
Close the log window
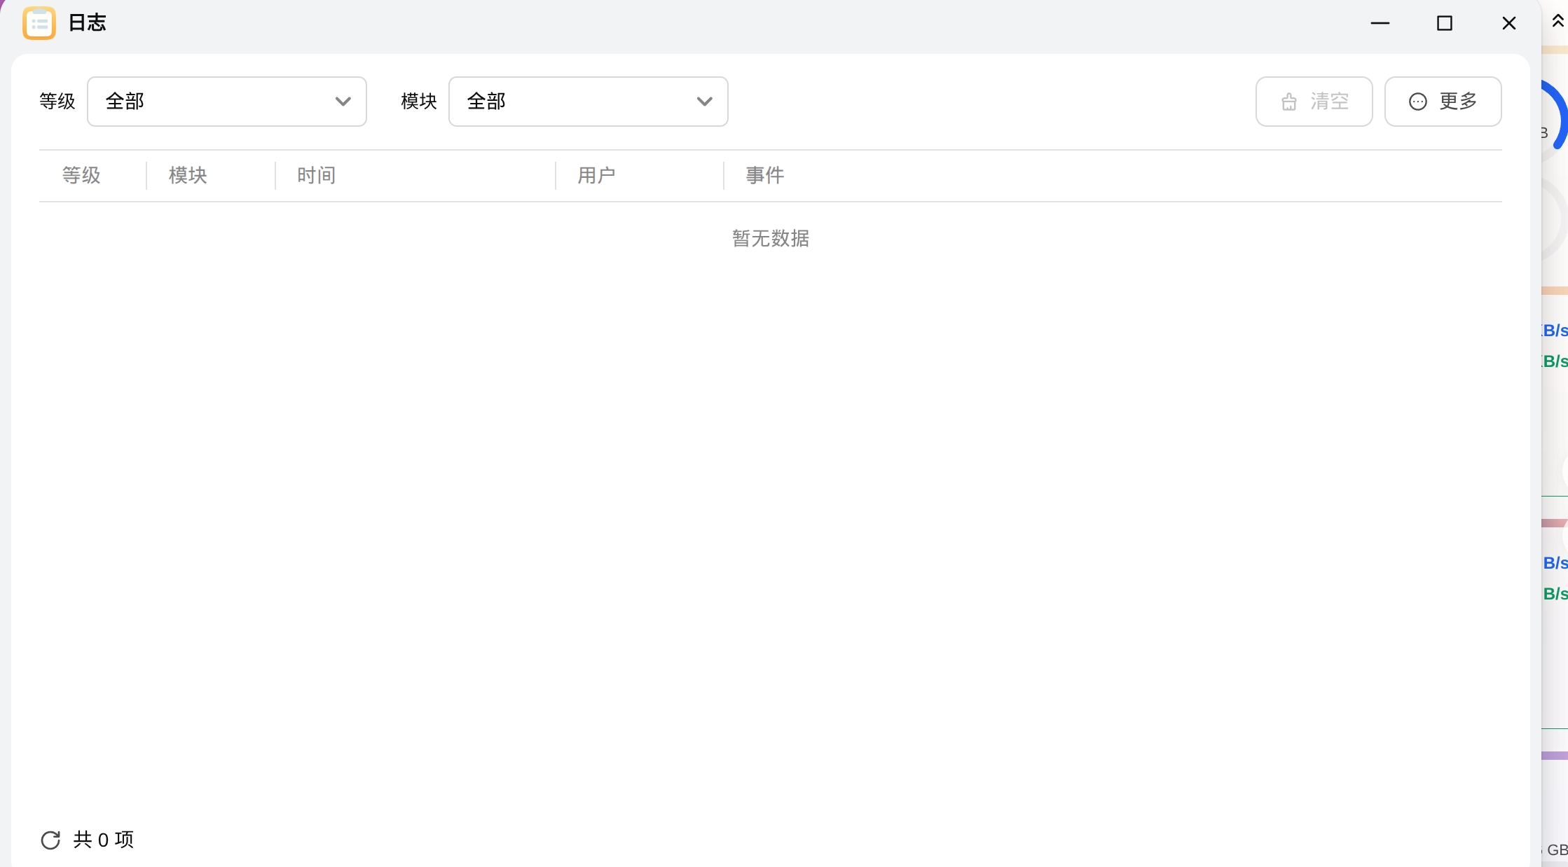pyautogui.click(x=1508, y=23)
